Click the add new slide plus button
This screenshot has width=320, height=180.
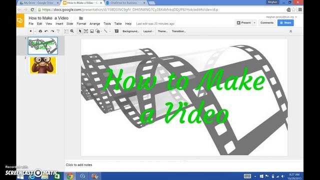[30, 31]
